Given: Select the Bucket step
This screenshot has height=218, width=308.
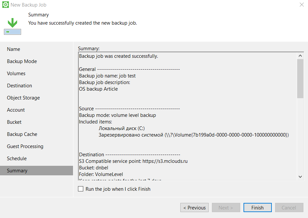Looking at the screenshot, I should click(14, 122).
